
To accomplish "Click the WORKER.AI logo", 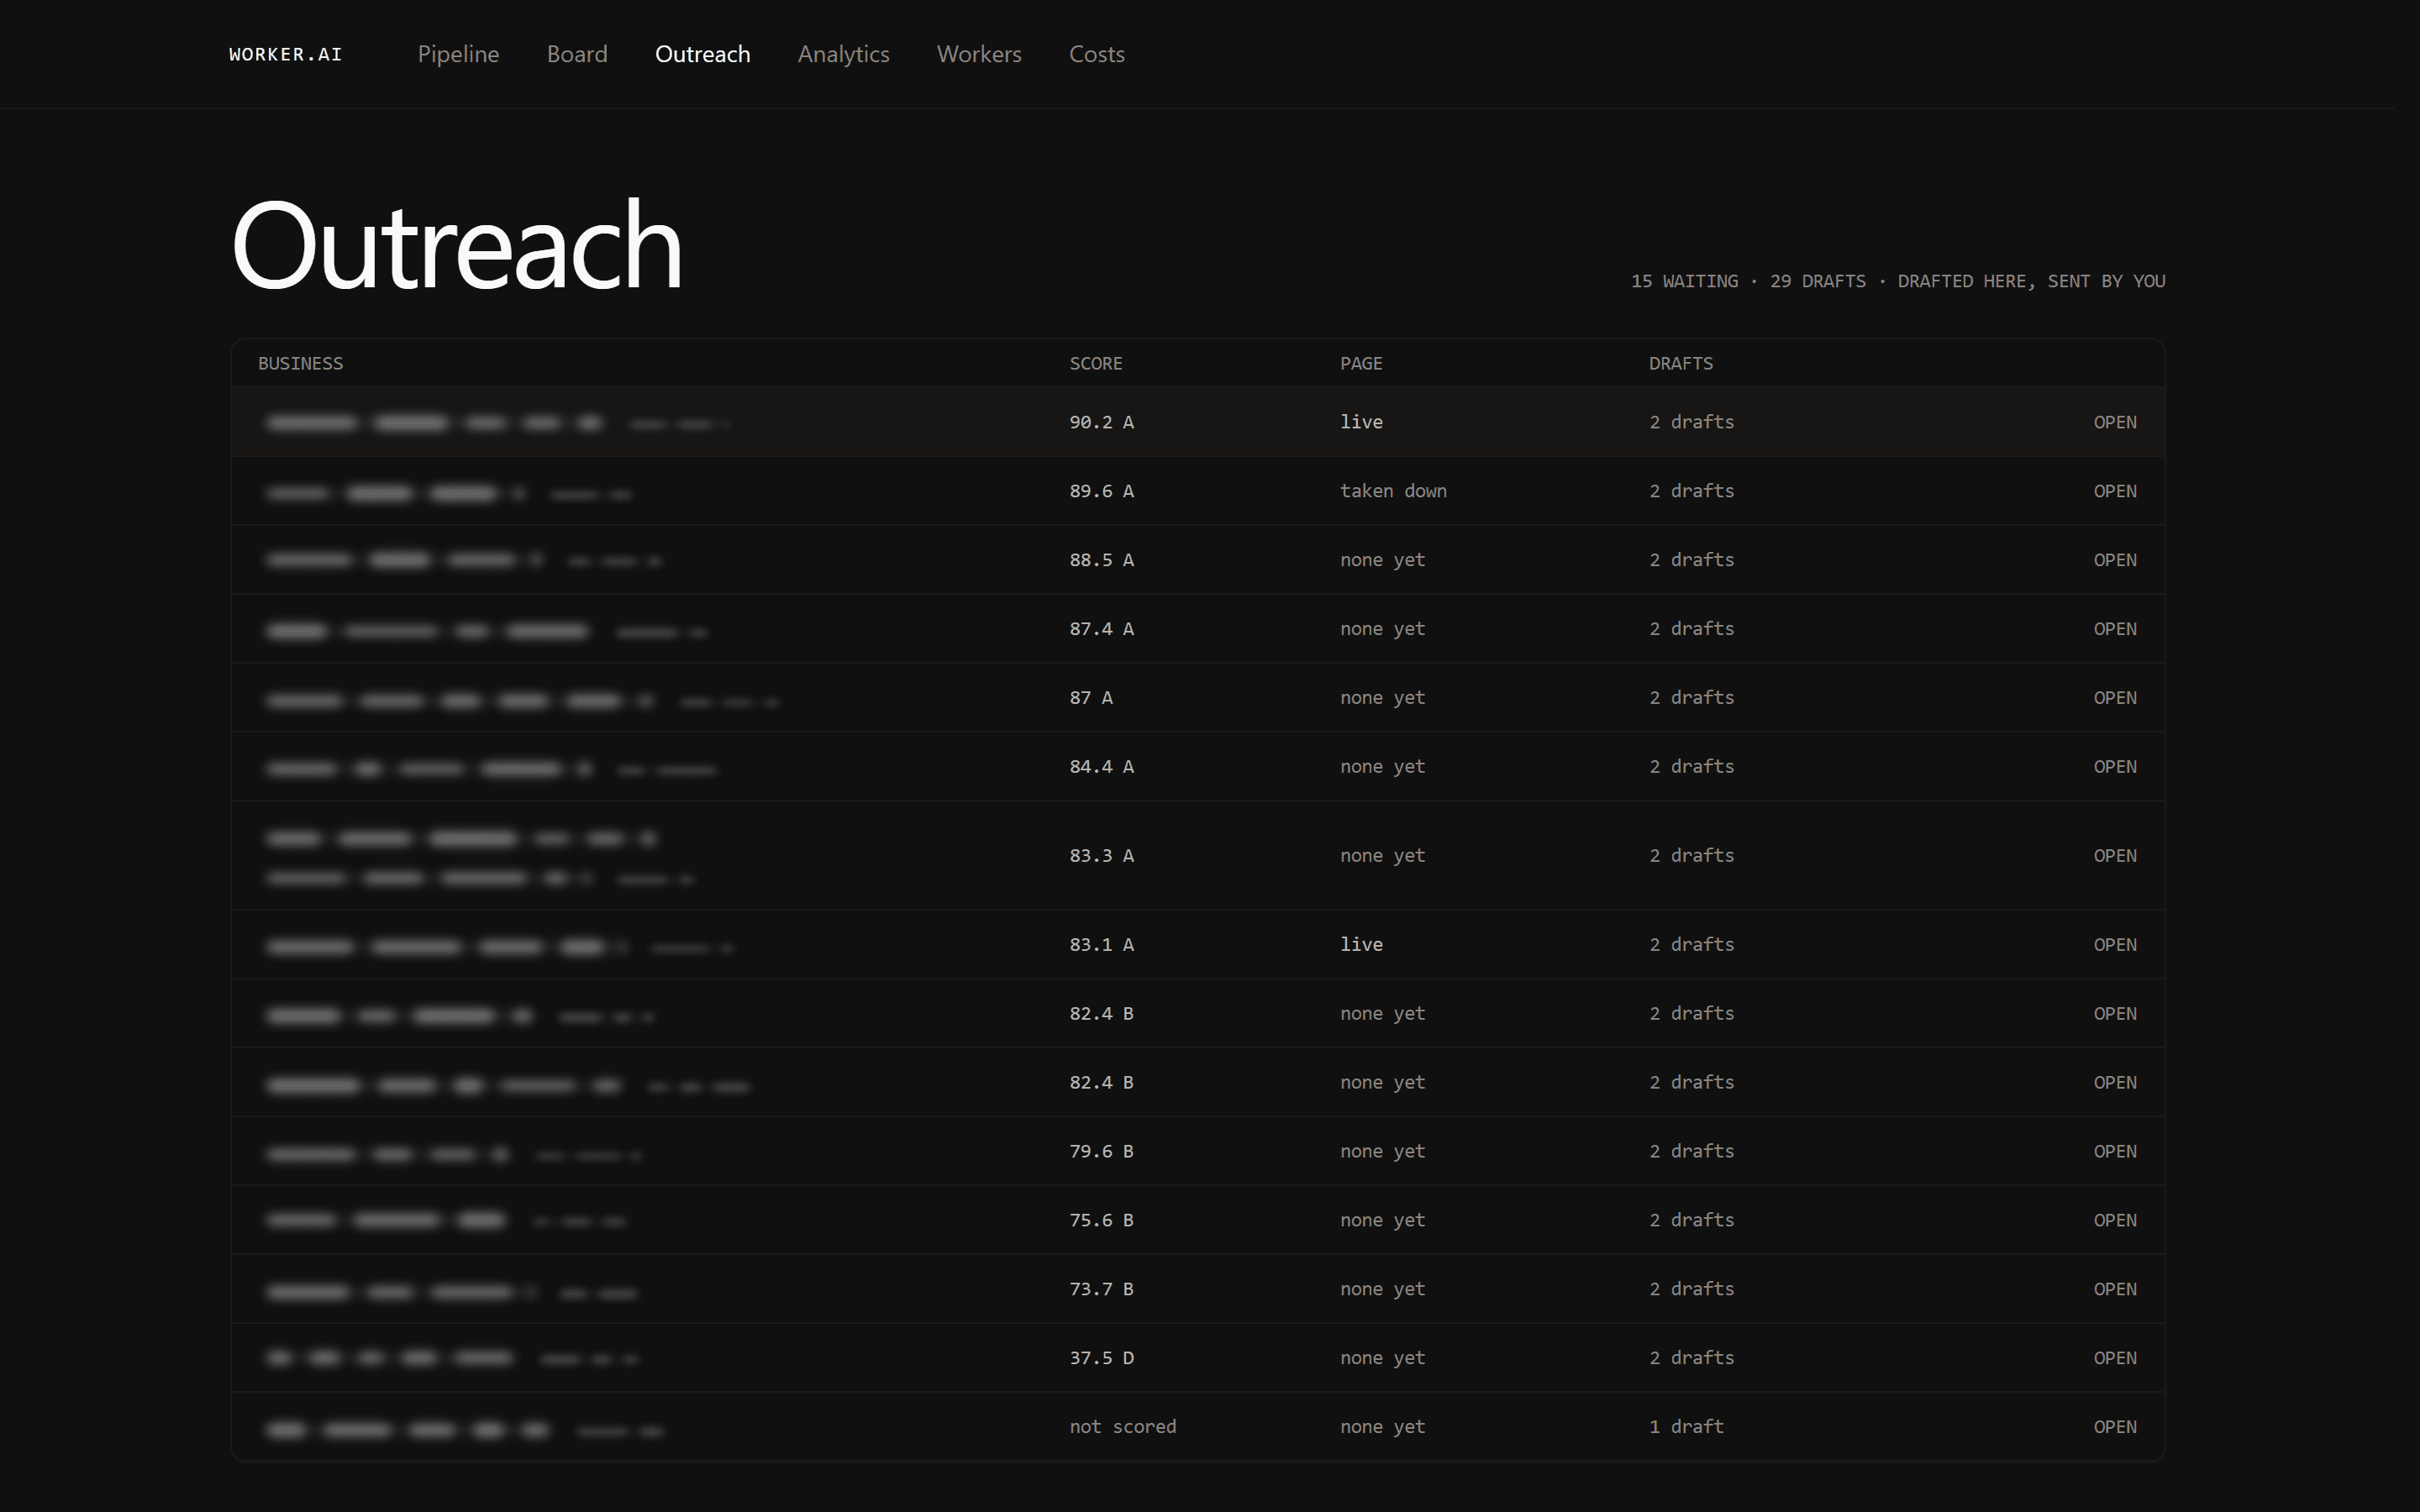I will [x=286, y=54].
